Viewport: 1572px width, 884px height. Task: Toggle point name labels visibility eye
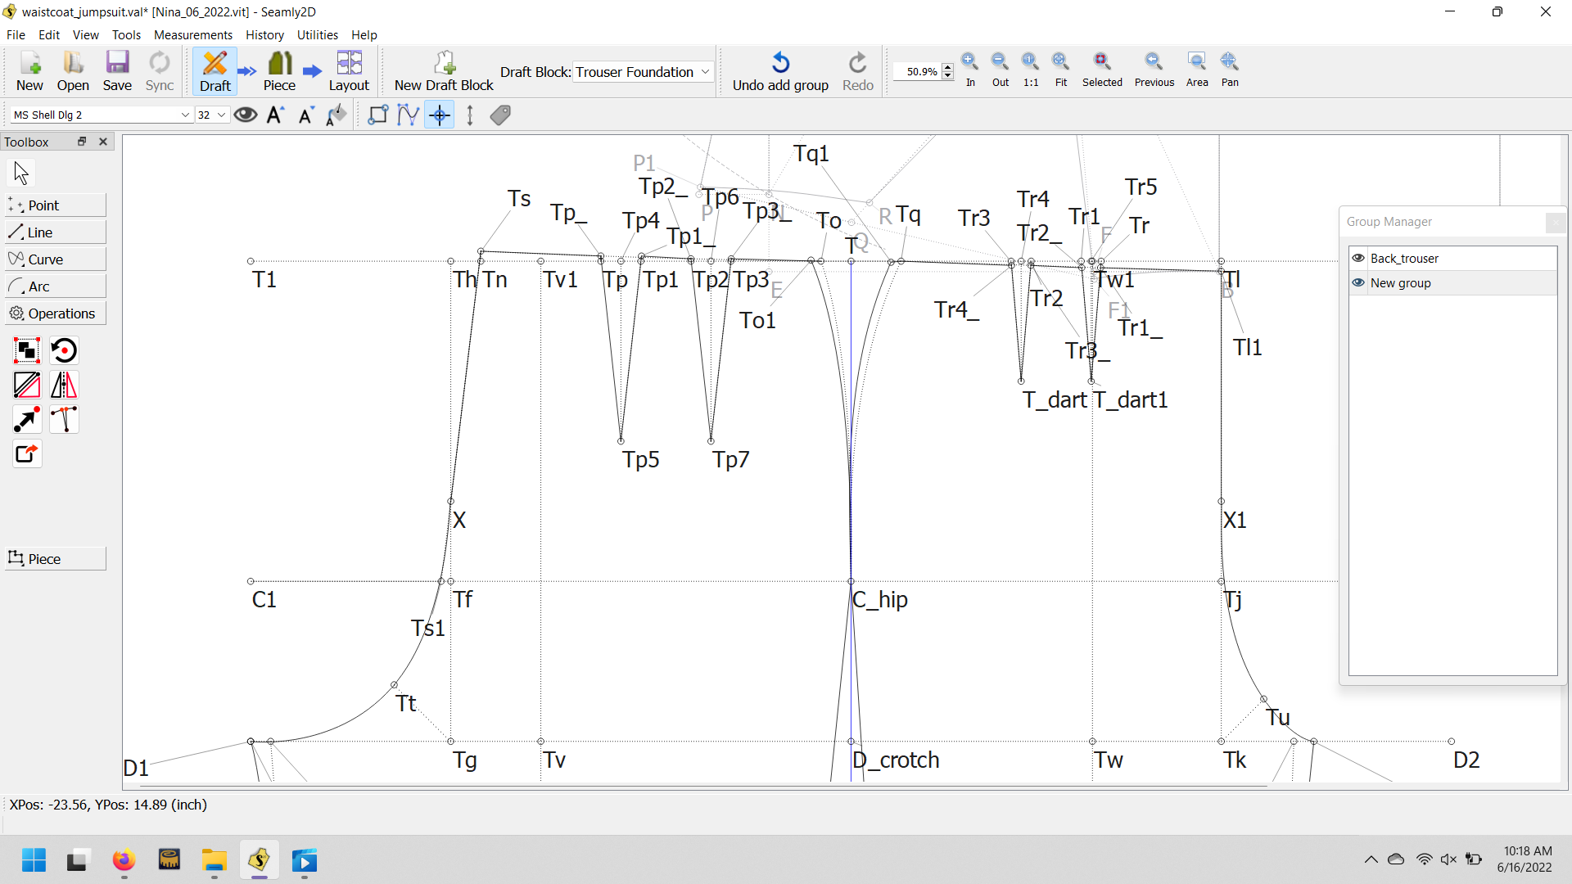pyautogui.click(x=245, y=115)
